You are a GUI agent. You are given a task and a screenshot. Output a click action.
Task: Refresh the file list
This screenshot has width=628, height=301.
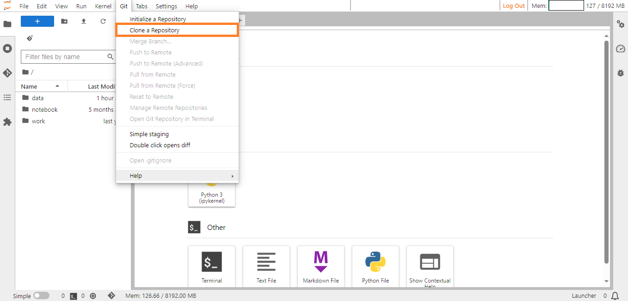tap(103, 21)
